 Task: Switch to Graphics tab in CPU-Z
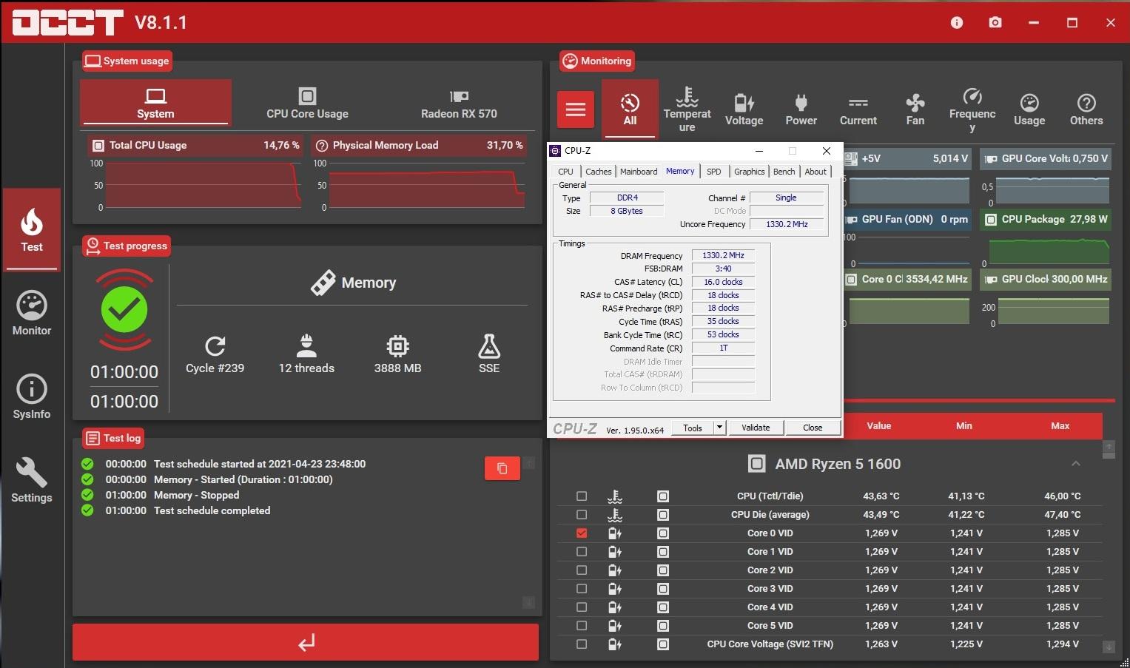pyautogui.click(x=750, y=172)
